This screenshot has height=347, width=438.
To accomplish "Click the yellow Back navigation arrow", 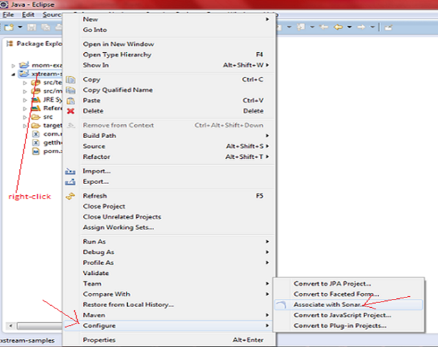I will [x=338, y=27].
